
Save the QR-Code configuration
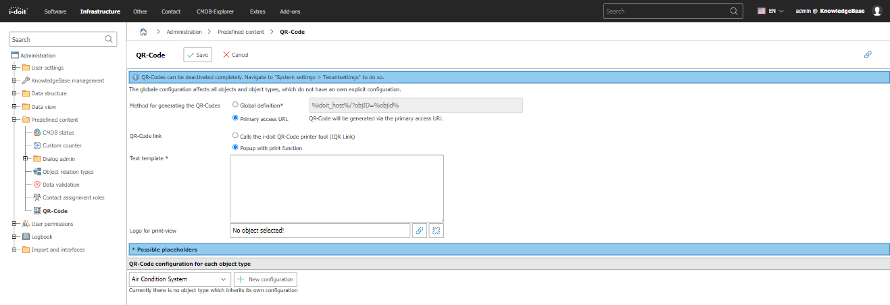point(198,55)
